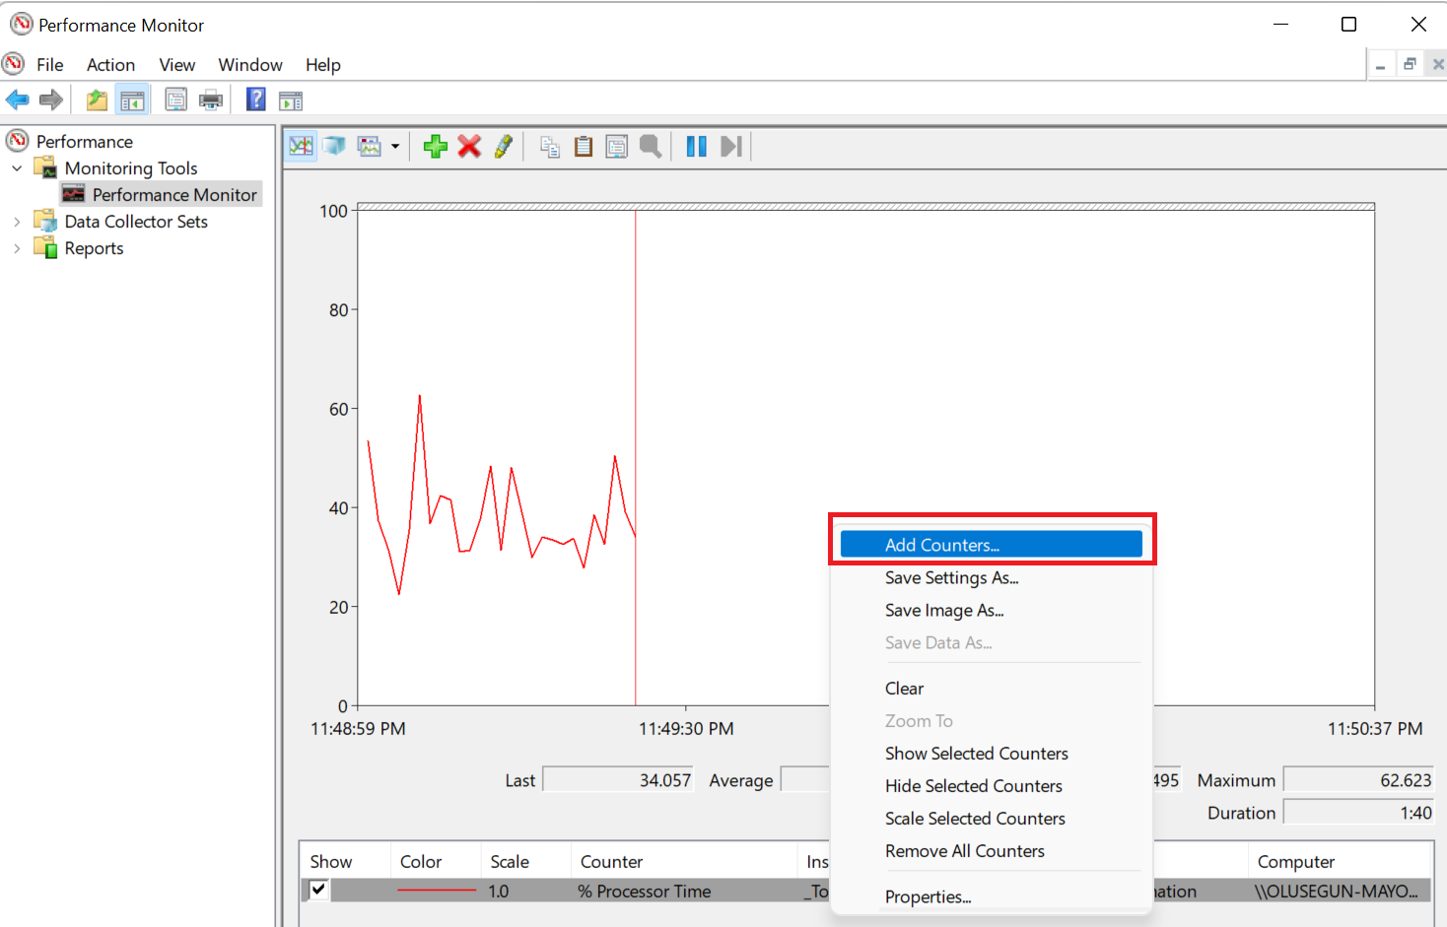Click the Update Data step-forward icon
1447x927 pixels.
(x=730, y=147)
